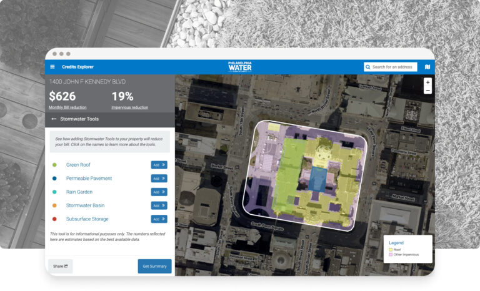
Task: Click the green dot for Green Roof
Action: click(x=54, y=165)
